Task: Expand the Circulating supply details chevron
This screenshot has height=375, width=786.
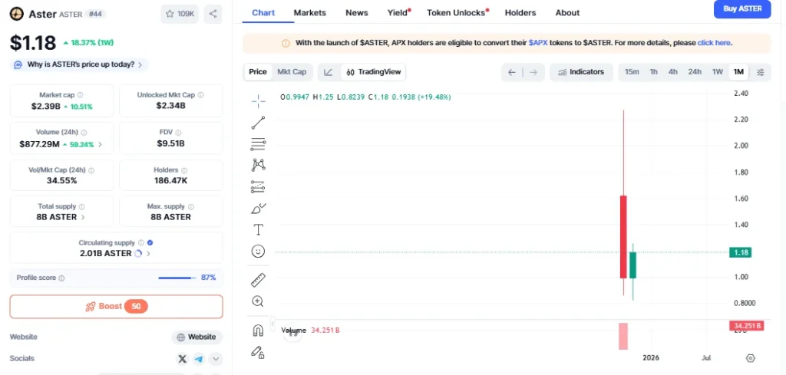Action: click(148, 253)
